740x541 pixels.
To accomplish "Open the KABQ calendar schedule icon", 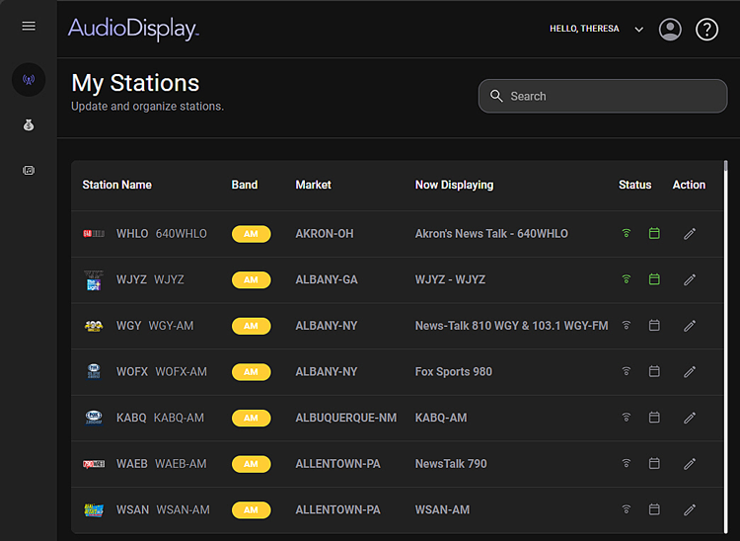I will tap(654, 418).
